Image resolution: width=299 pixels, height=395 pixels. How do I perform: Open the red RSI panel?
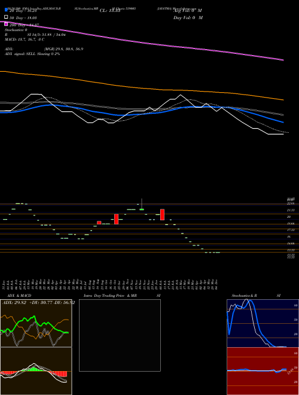pos(263,371)
